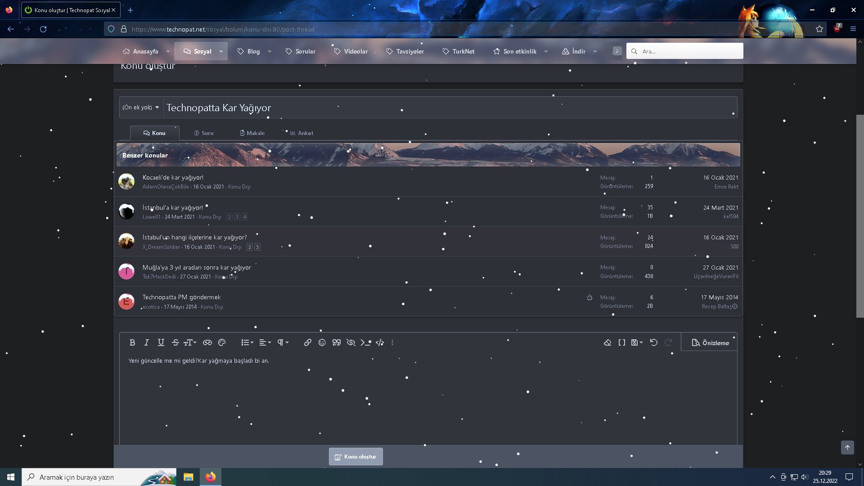This screenshot has width=864, height=486.
Task: Click the Konu oluştur submit button
Action: tap(355, 456)
